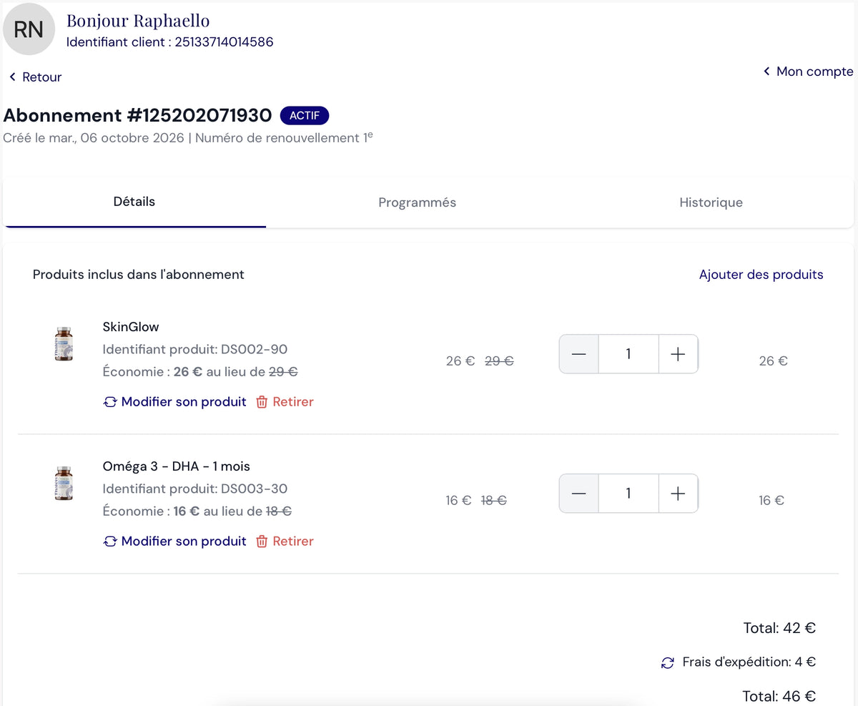Click the SkinGlow product name
Image resolution: width=858 pixels, height=706 pixels.
point(131,327)
